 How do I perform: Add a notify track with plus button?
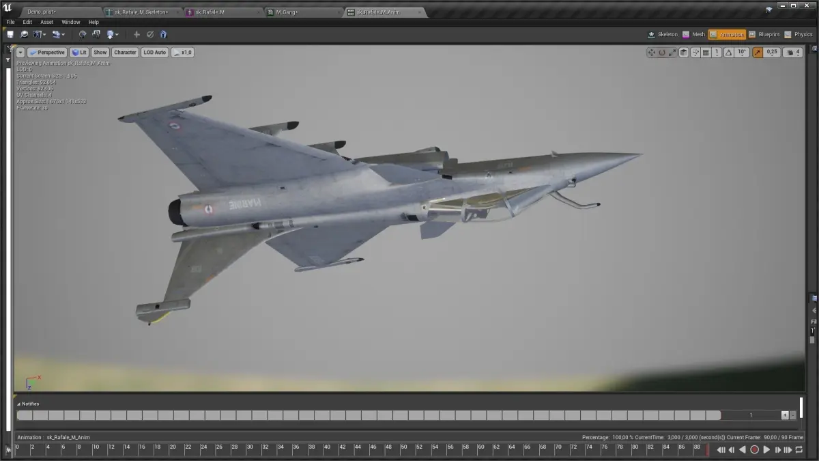point(785,415)
